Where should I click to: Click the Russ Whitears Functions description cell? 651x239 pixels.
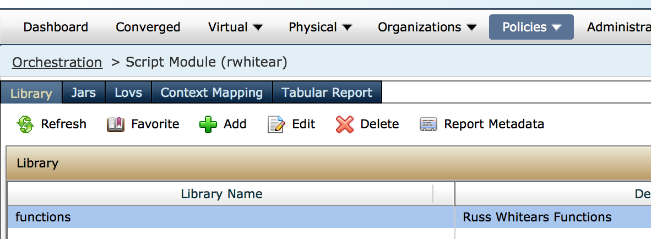click(537, 217)
